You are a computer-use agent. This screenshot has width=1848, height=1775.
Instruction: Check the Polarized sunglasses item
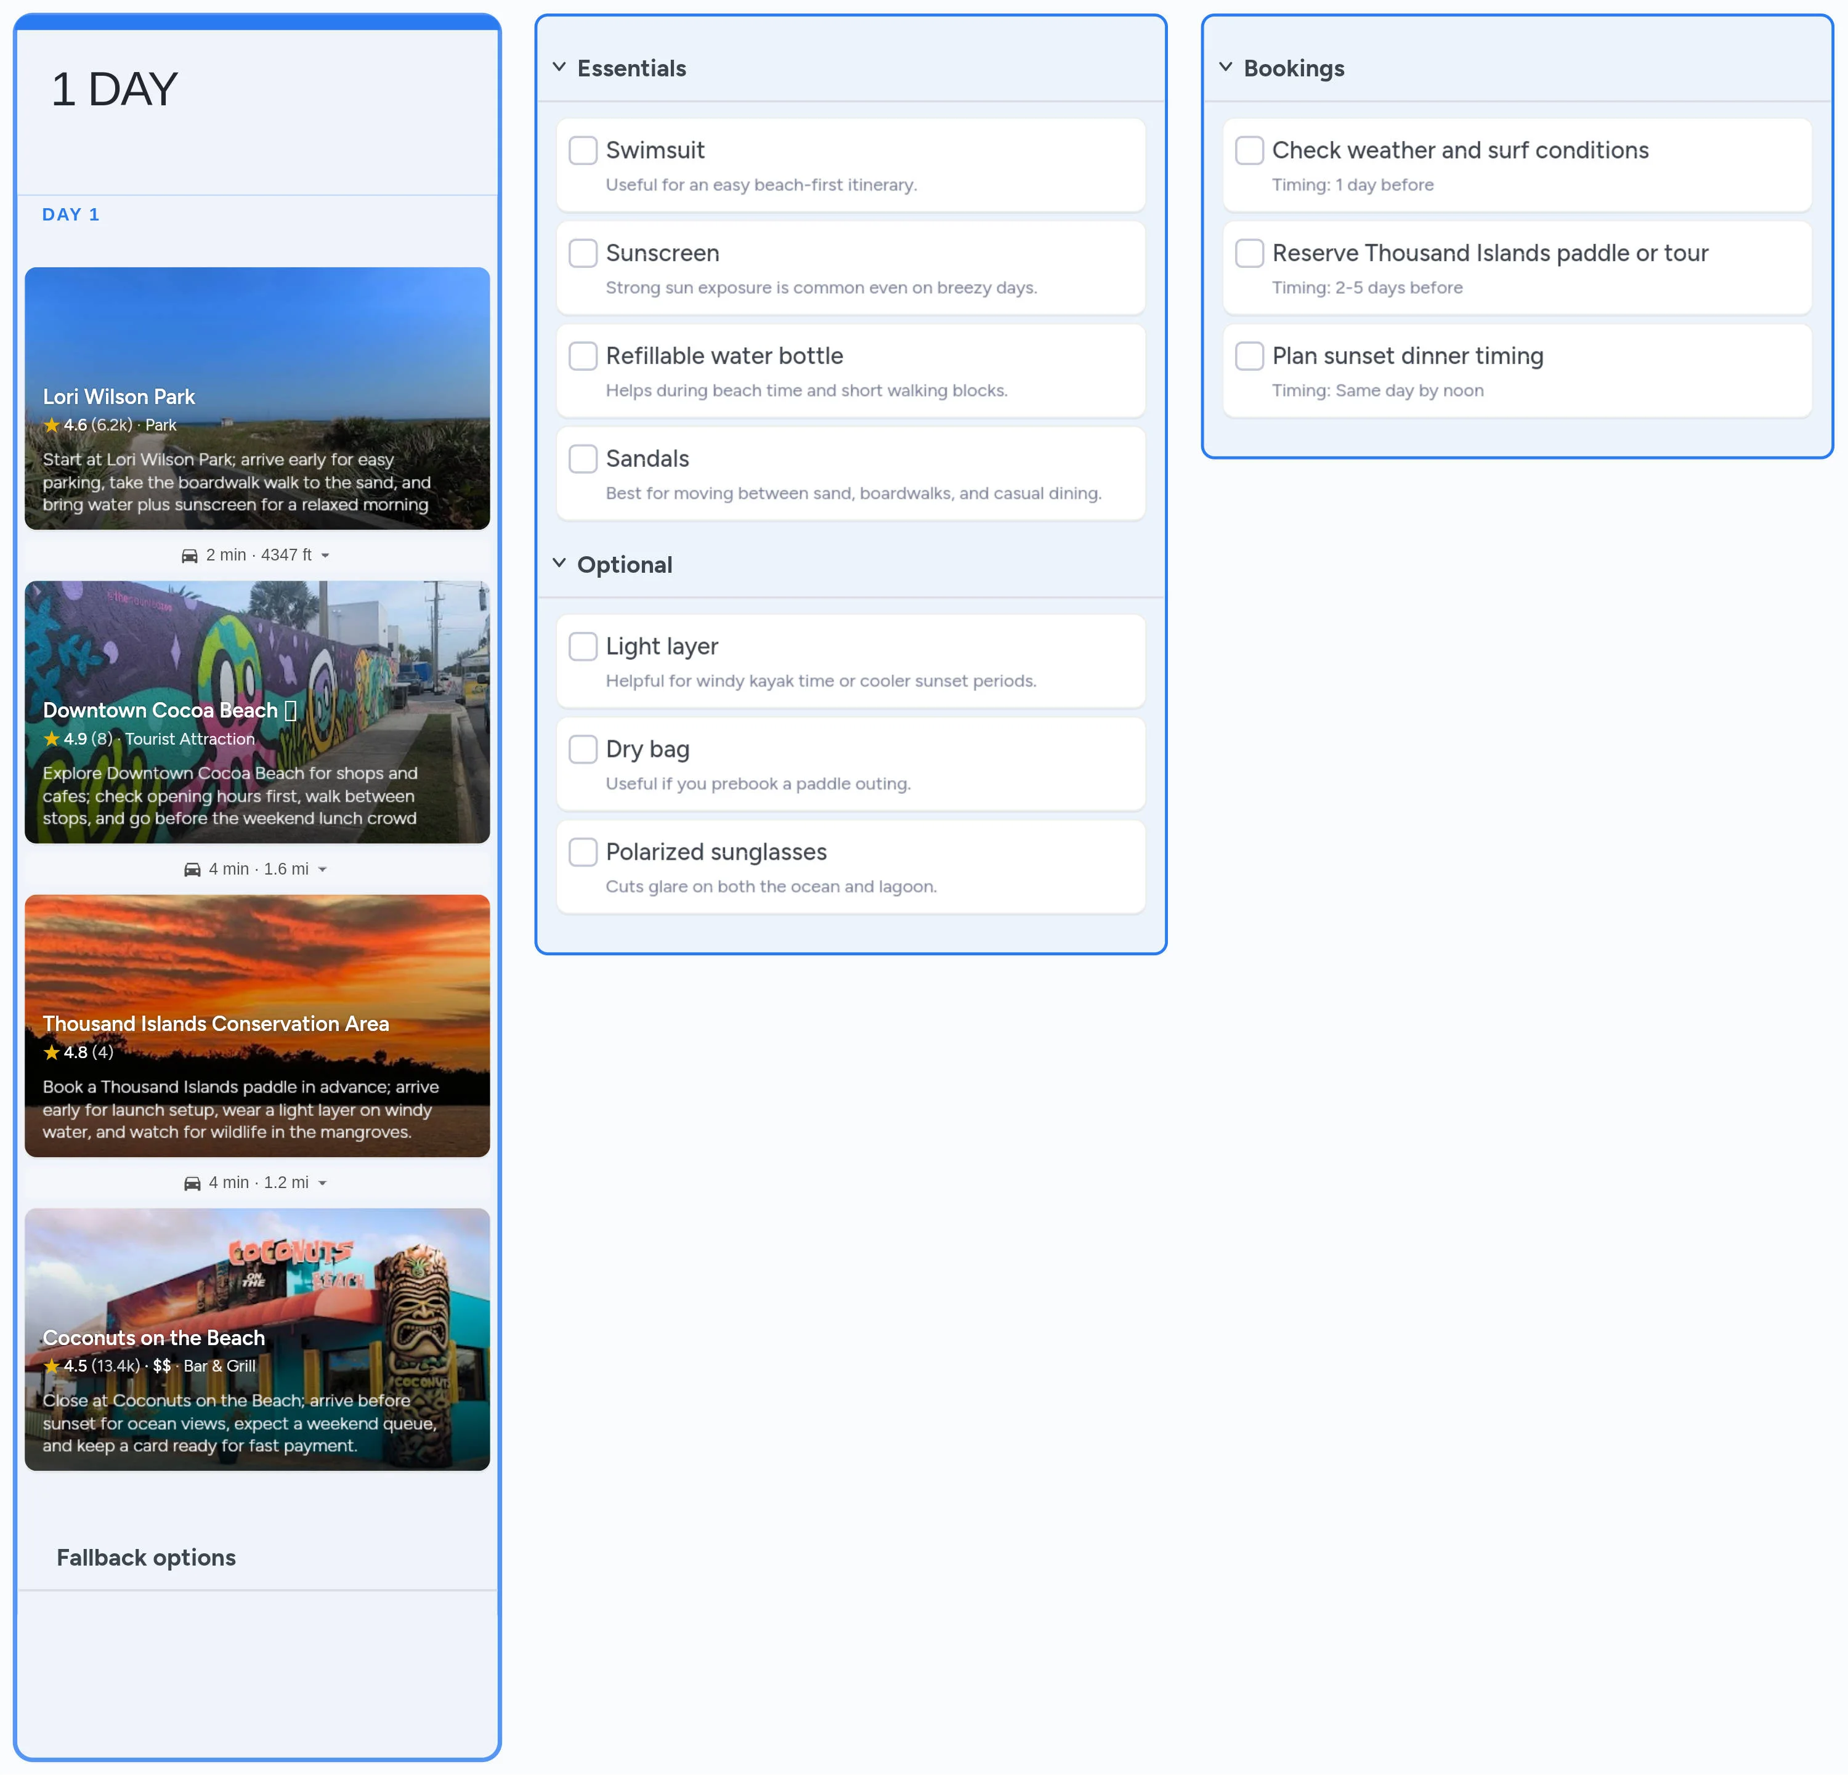pos(583,851)
